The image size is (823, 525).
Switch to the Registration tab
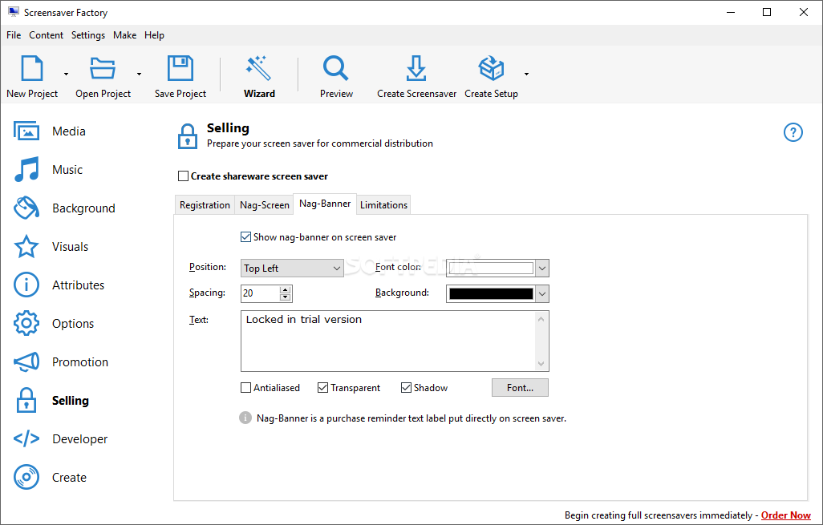pyautogui.click(x=205, y=205)
